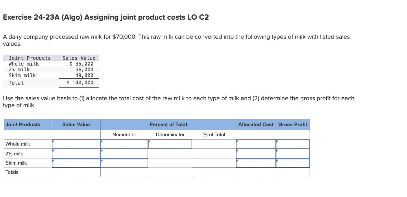This screenshot has height=197, width=407.
Task: Click the Totals row label cell
Action: click(x=11, y=172)
